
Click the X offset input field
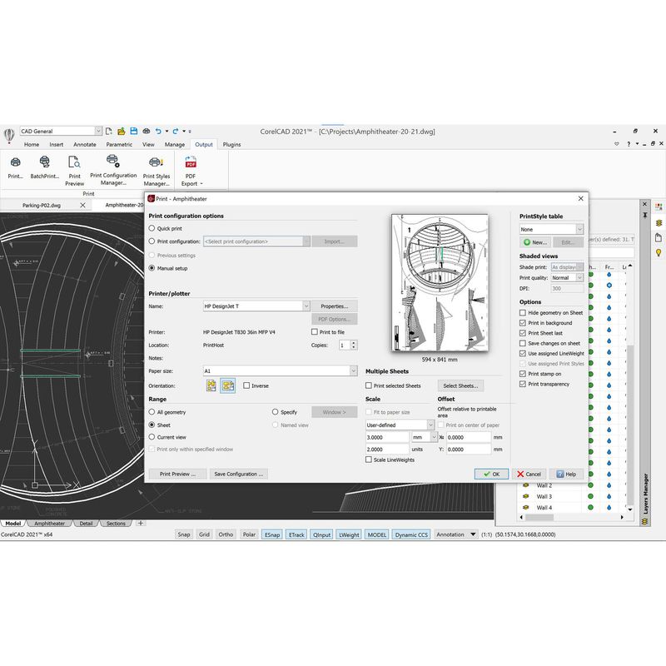click(x=469, y=437)
